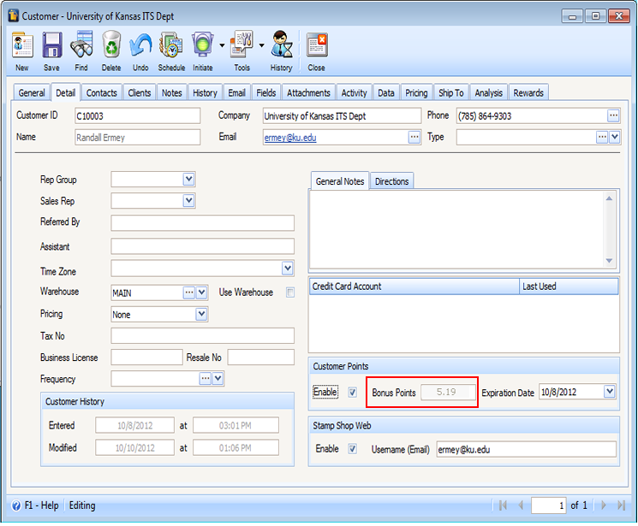Expand the Initiate dropdown arrow

pos(222,45)
